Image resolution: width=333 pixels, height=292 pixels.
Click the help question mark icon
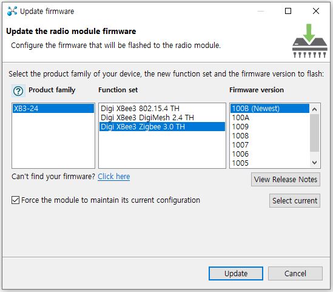18,91
